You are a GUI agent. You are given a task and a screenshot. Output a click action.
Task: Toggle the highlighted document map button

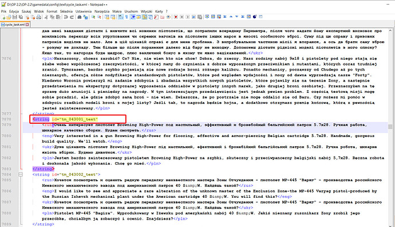[145, 17]
